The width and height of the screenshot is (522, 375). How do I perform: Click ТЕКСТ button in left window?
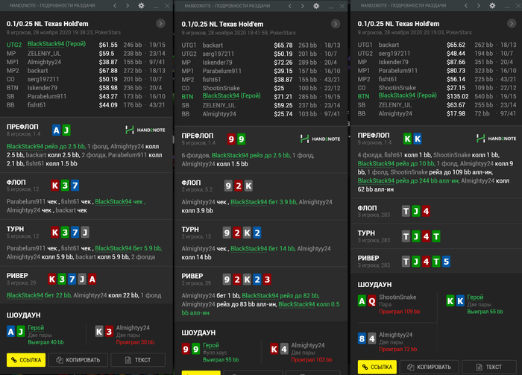click(x=138, y=360)
